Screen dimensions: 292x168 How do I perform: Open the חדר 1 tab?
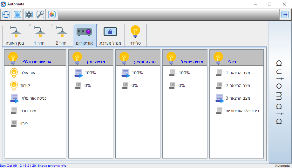(40, 35)
